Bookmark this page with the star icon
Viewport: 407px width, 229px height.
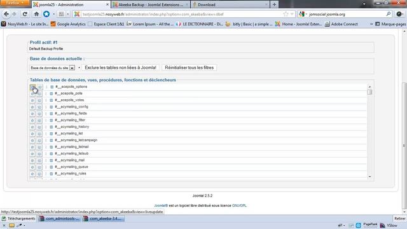click(286, 14)
